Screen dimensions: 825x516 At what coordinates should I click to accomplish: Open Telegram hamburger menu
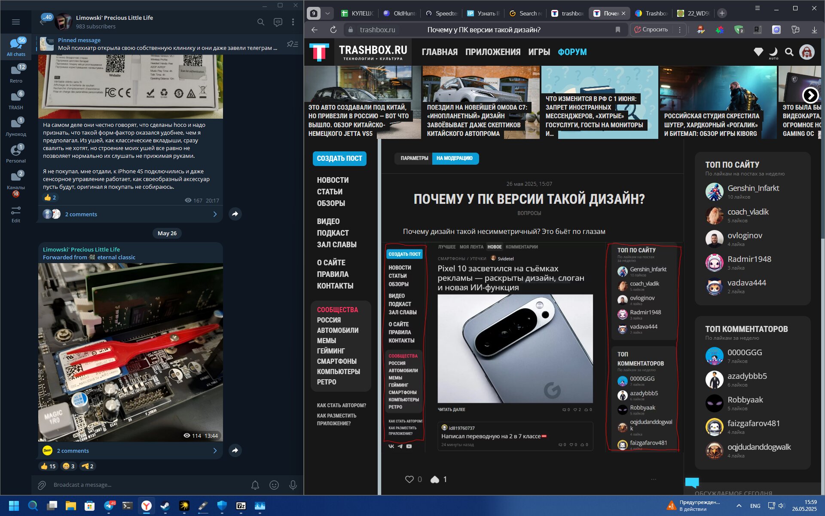tap(16, 22)
